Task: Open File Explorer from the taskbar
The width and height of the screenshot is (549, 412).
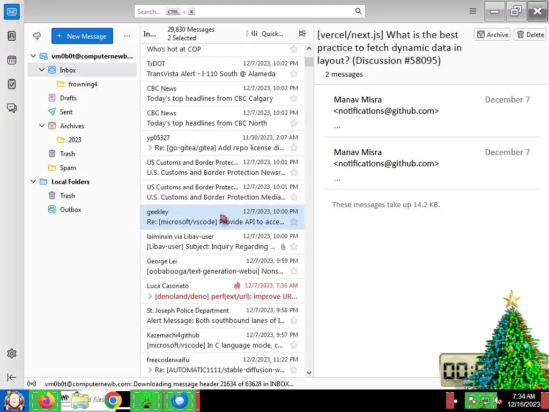Action: point(79,400)
